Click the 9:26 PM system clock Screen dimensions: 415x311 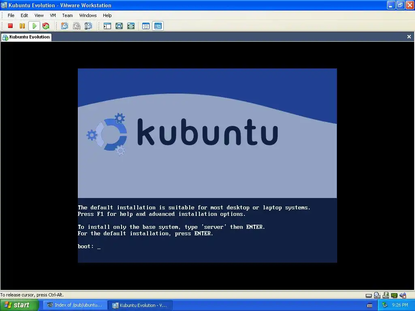[400, 305]
